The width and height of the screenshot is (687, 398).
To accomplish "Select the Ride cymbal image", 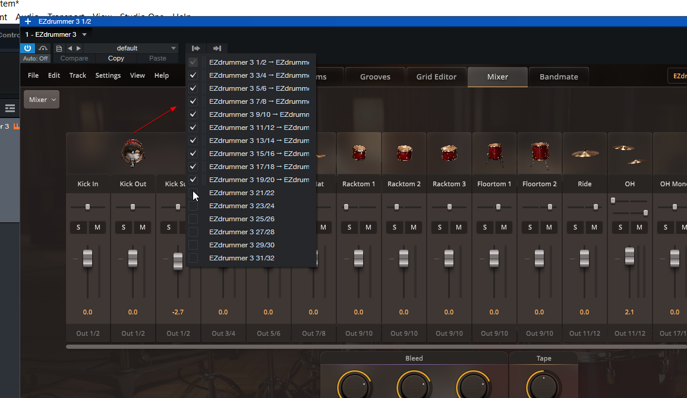I will coord(584,153).
